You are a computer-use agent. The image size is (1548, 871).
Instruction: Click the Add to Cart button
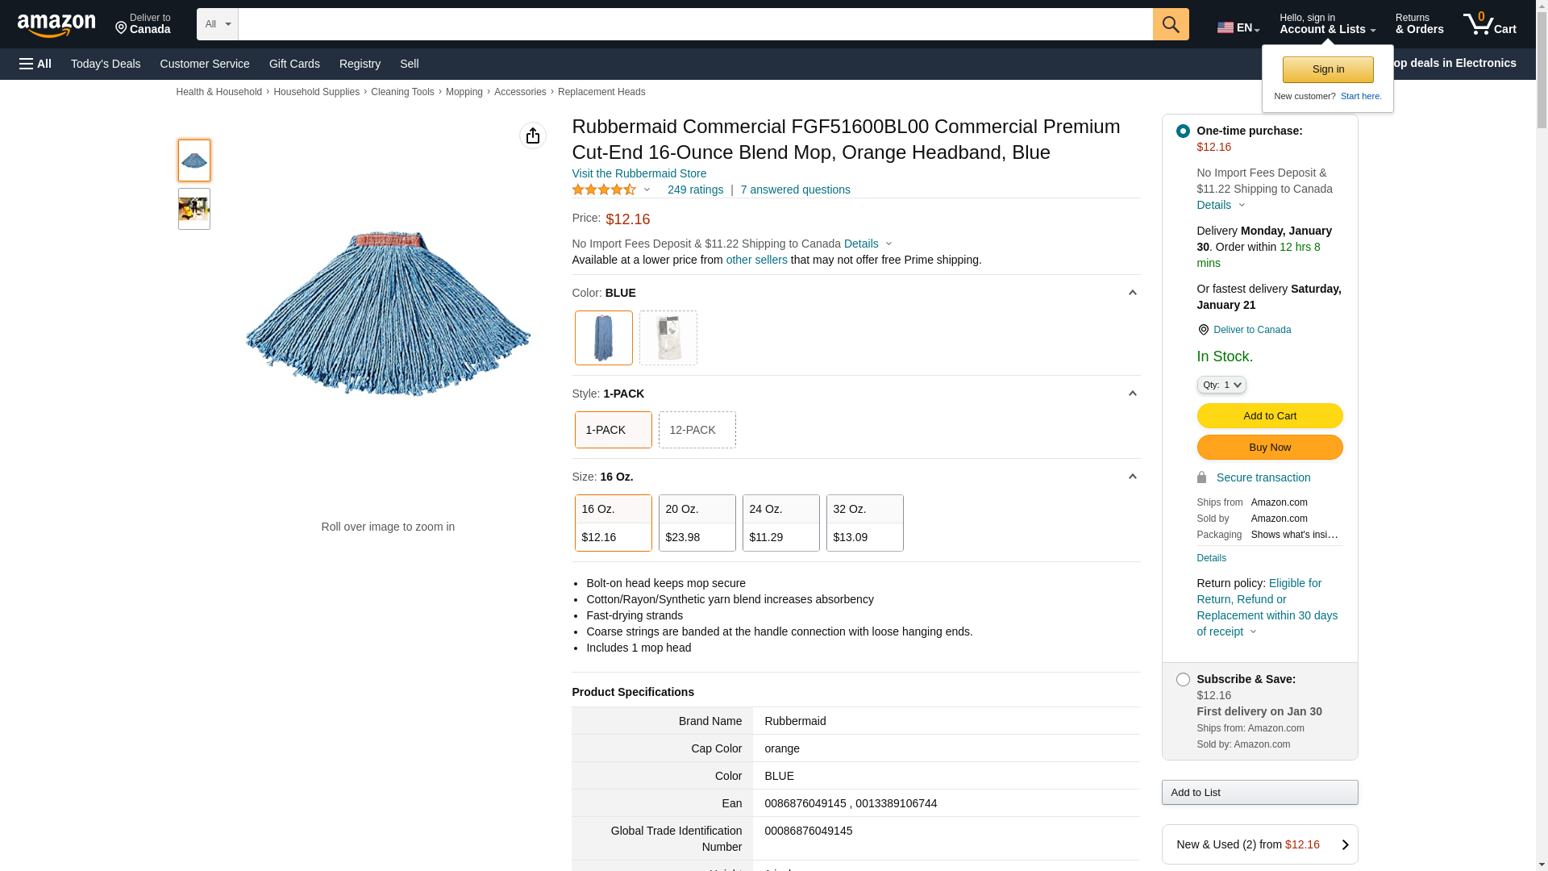pos(1269,416)
